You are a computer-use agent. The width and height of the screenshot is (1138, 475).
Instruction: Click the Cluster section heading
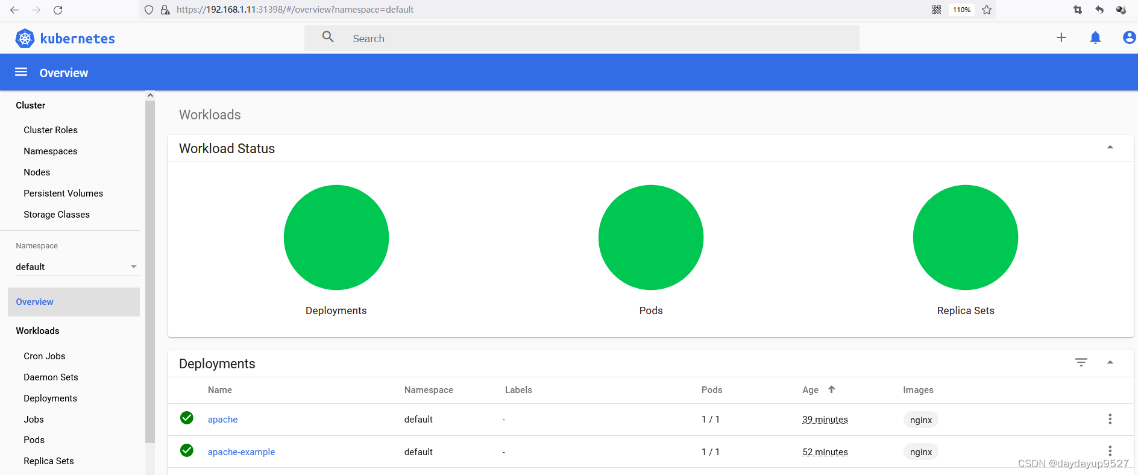31,105
